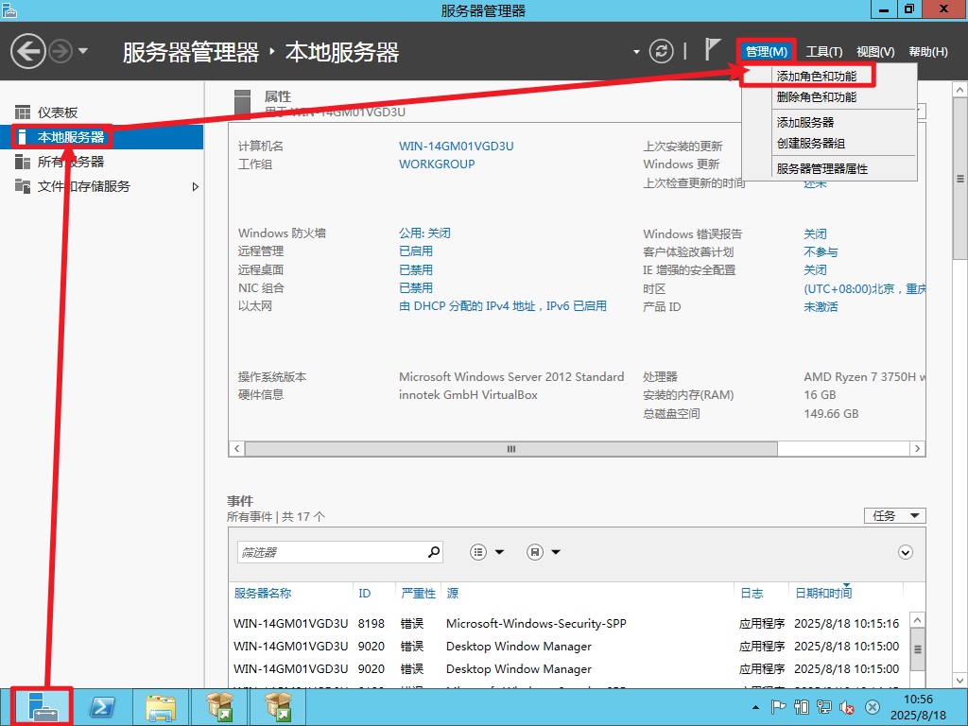Viewport: 968px width, 726px height.
Task: Click Server Manager icon in taskbar
Action: click(43, 707)
